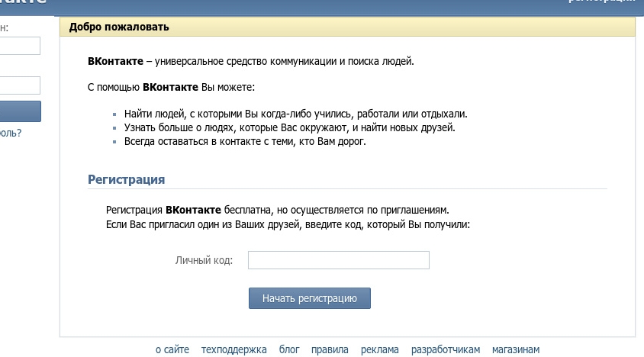
Task: Visit the разработчикам footer link
Action: (x=446, y=349)
